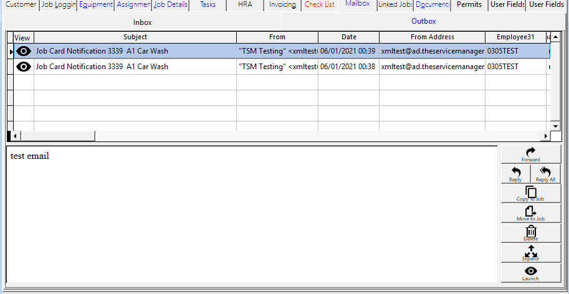
Task: Sort emails by Subject column header
Action: click(x=135, y=37)
